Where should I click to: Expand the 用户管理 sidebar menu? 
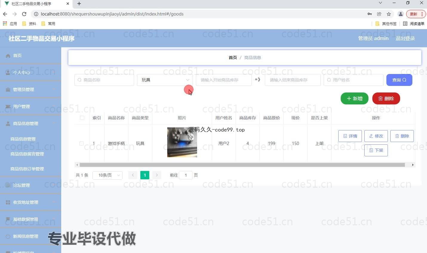[30, 107]
